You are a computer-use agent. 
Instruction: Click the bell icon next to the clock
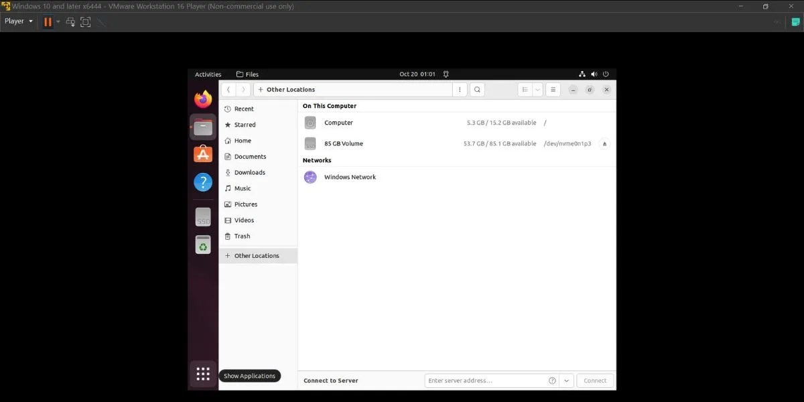[446, 74]
